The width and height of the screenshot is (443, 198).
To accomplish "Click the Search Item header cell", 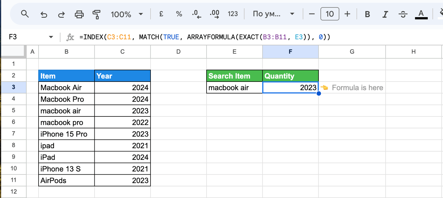I will [234, 76].
